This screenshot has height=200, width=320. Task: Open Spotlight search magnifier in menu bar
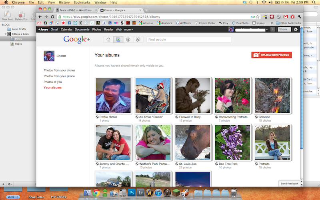pos(314,2)
